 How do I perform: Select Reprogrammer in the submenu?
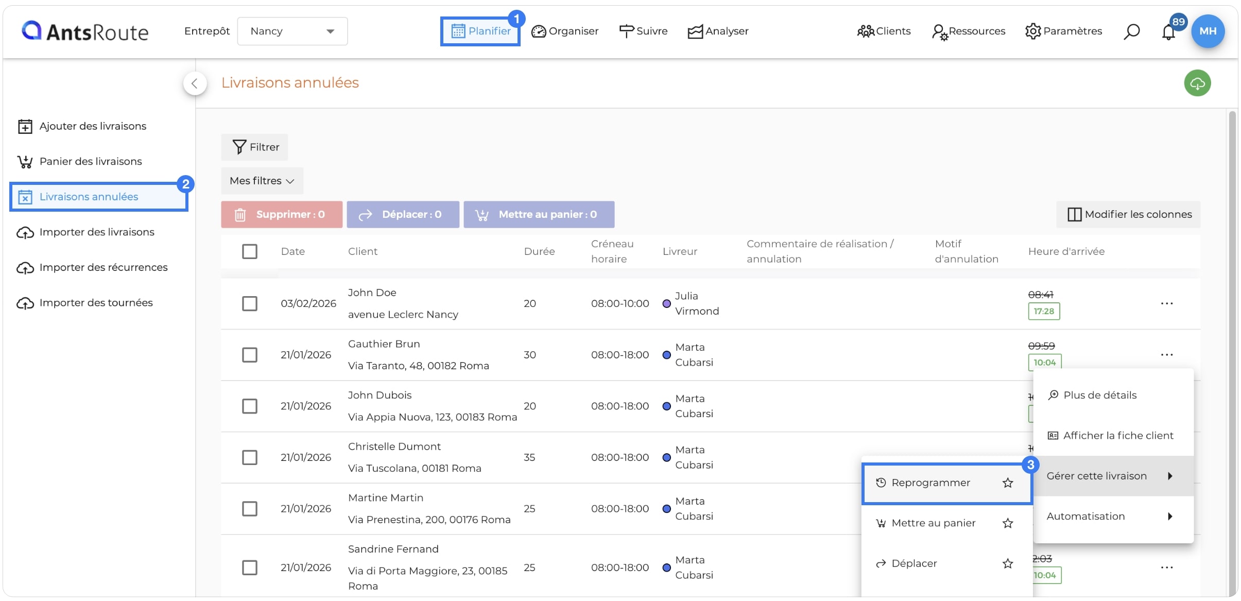coord(947,483)
